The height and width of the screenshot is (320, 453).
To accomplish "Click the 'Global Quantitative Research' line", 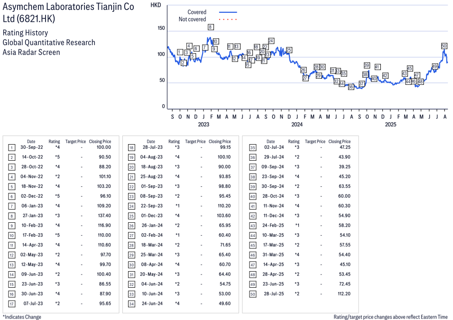I will 49,43.
